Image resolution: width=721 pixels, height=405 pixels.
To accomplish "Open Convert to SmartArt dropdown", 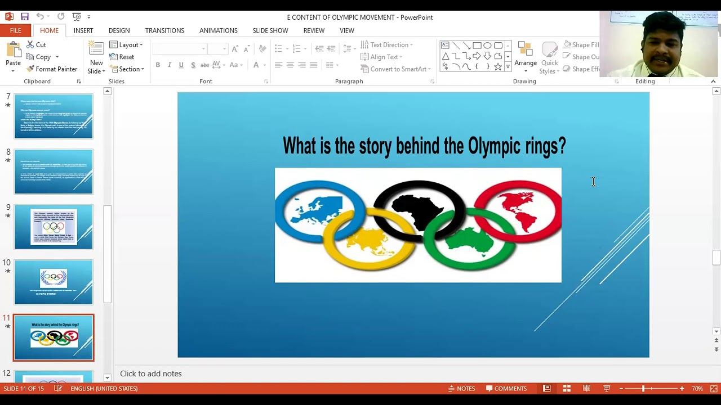I will click(x=395, y=69).
